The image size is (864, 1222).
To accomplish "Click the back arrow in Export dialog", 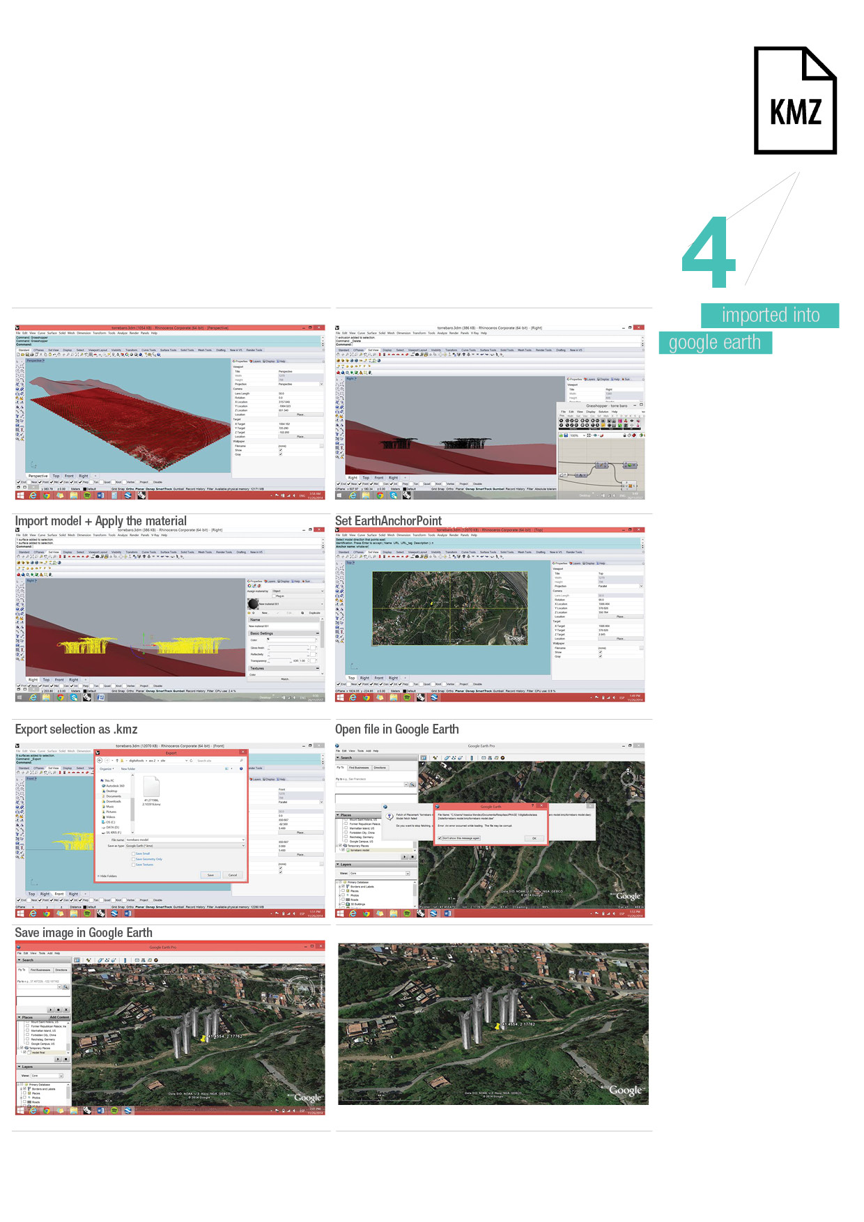I will pos(100,760).
